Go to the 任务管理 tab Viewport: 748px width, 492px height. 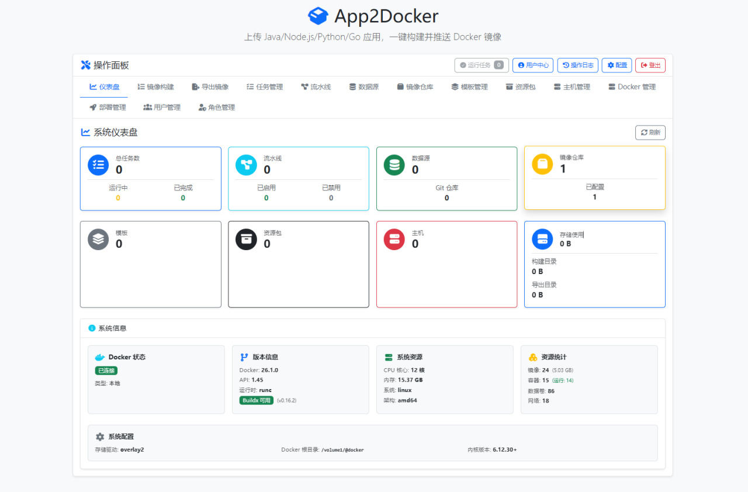[x=265, y=87]
